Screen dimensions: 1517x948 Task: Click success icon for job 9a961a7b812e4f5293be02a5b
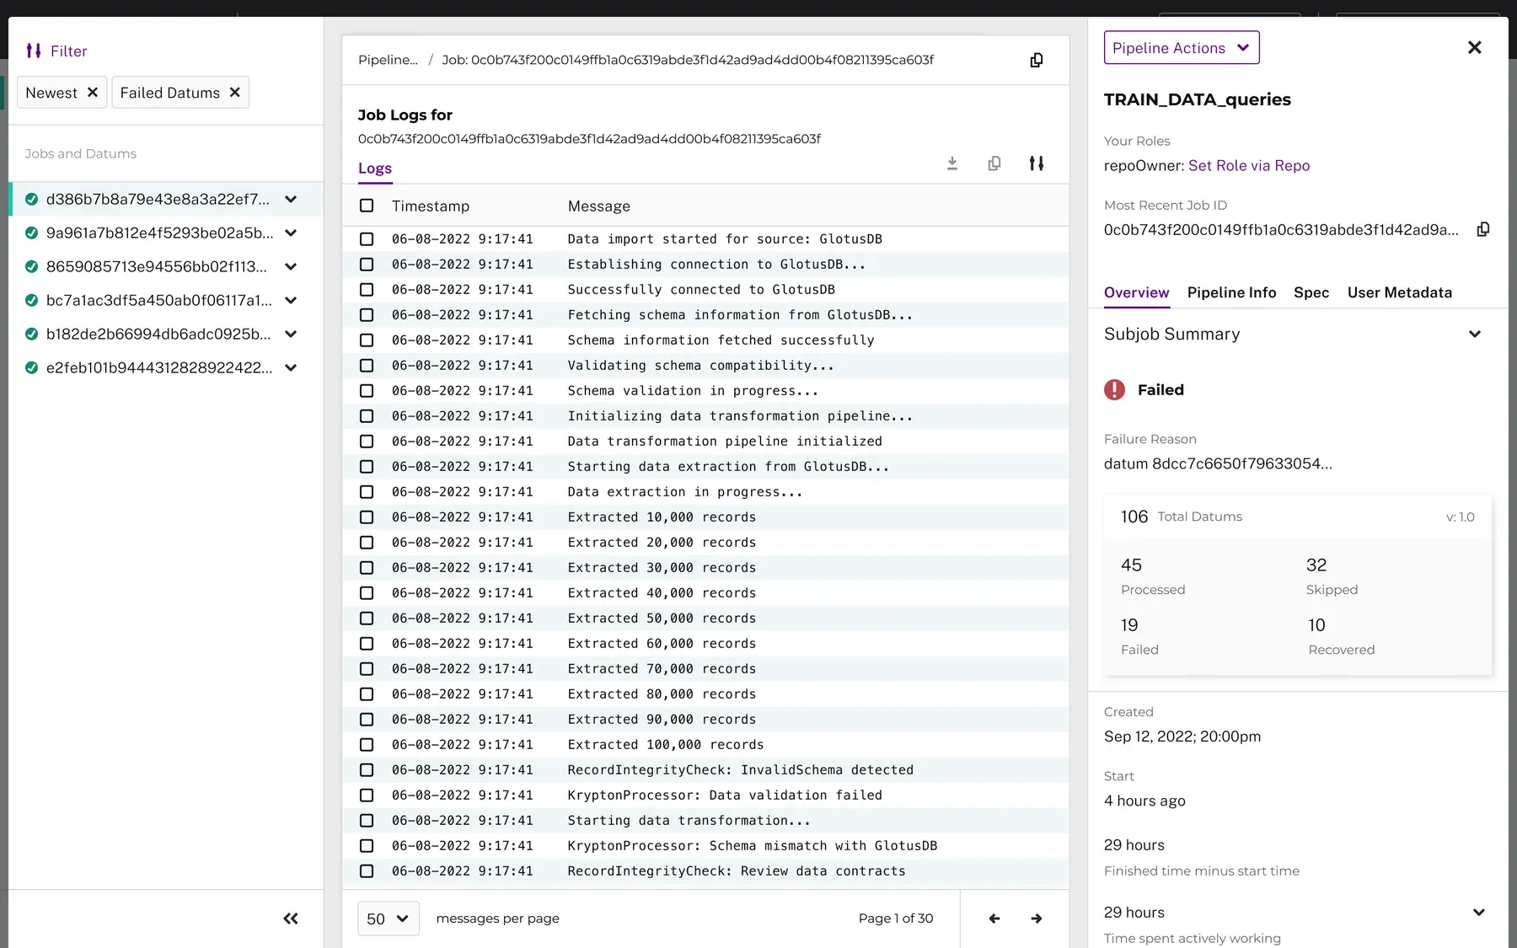click(31, 233)
